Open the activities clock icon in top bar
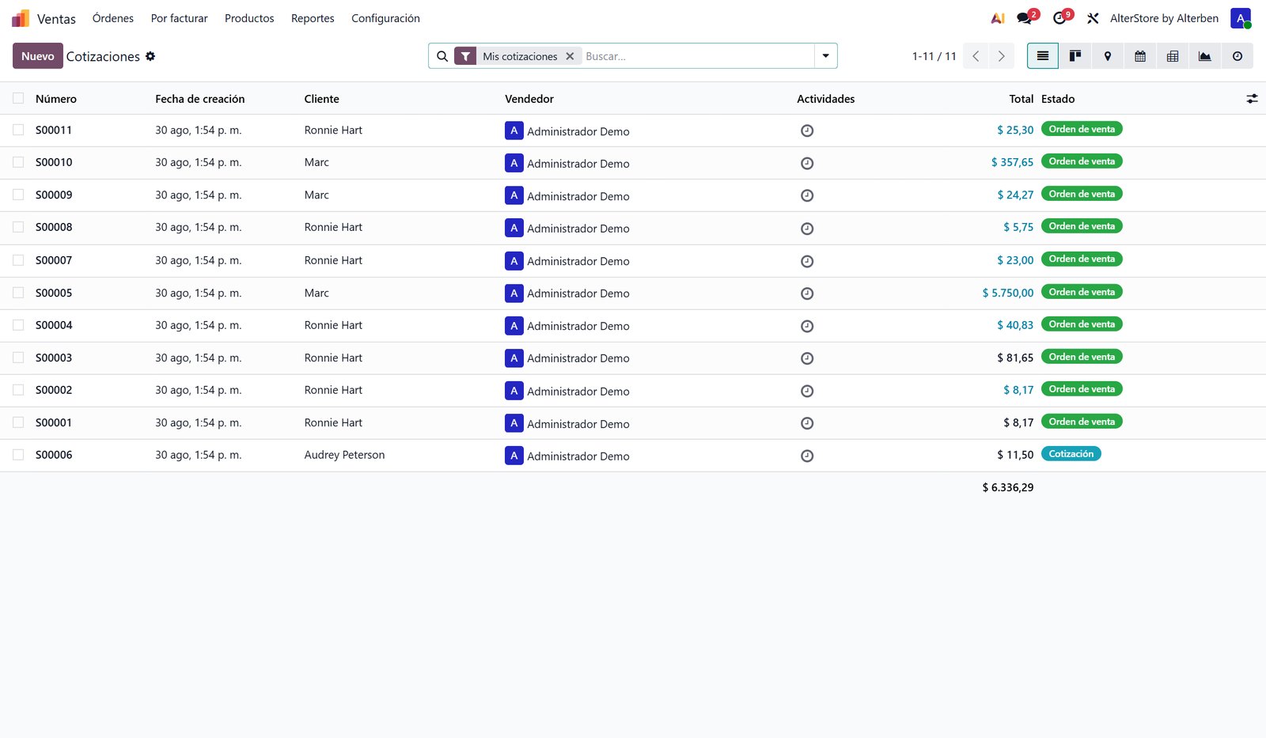This screenshot has height=738, width=1266. click(x=1061, y=18)
